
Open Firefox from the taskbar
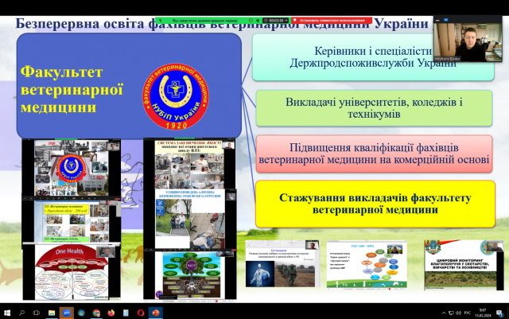[x=113, y=313]
